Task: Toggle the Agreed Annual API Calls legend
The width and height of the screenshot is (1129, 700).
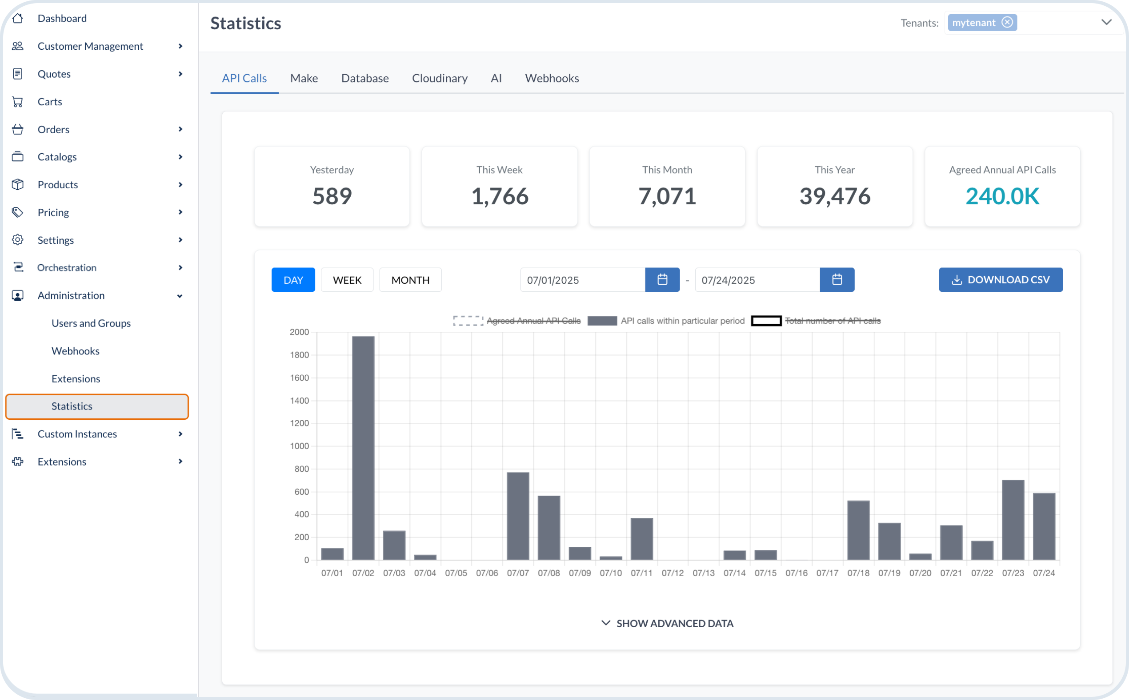Action: [516, 321]
